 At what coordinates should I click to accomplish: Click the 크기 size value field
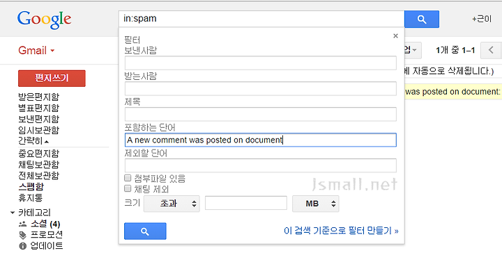point(246,203)
